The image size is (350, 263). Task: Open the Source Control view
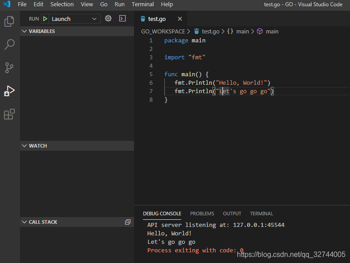coord(9,68)
